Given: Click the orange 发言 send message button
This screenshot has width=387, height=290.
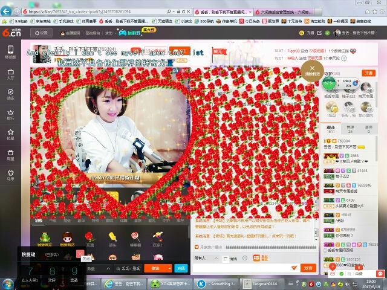Looking at the screenshot, I should [308, 268].
